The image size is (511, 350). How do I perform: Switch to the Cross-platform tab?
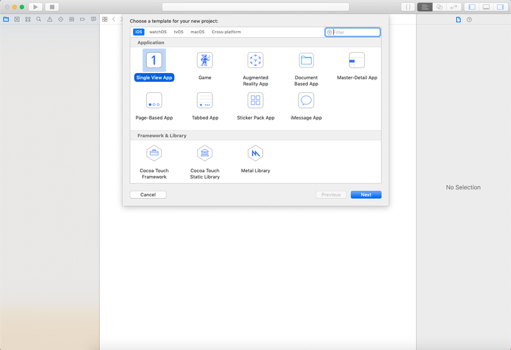(227, 32)
